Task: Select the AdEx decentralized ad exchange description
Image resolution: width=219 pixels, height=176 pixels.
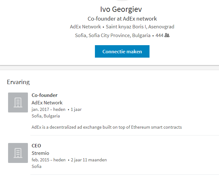Action: pyautogui.click(x=107, y=127)
